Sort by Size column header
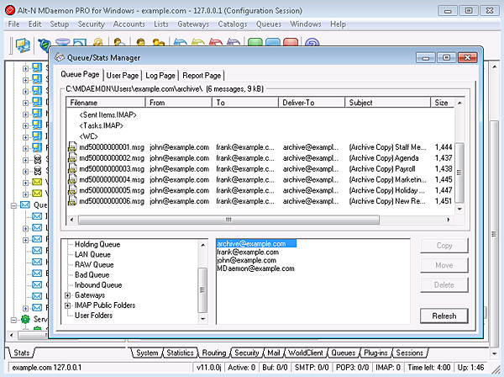Image resolution: width=504 pixels, height=377 pixels. pyautogui.click(x=442, y=103)
